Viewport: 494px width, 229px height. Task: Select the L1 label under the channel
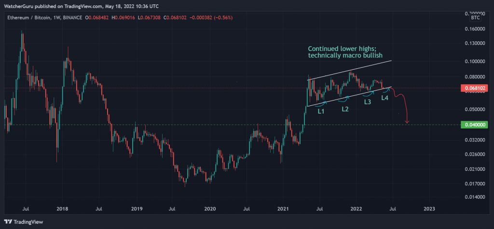coord(321,111)
